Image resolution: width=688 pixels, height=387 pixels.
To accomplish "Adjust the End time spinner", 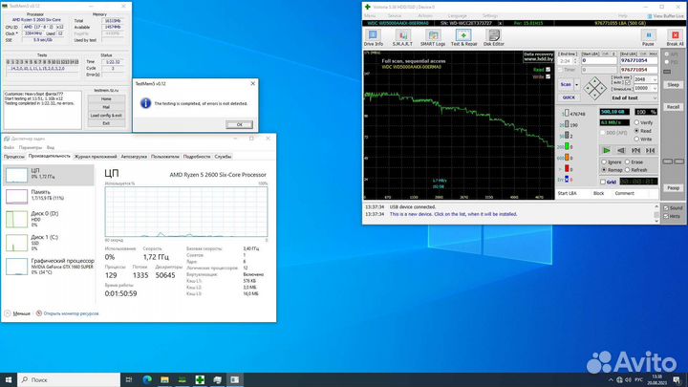I will (x=575, y=61).
